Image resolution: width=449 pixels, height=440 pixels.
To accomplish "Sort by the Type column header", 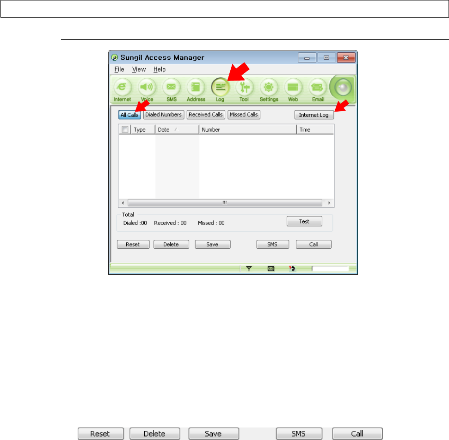I will (x=143, y=130).
